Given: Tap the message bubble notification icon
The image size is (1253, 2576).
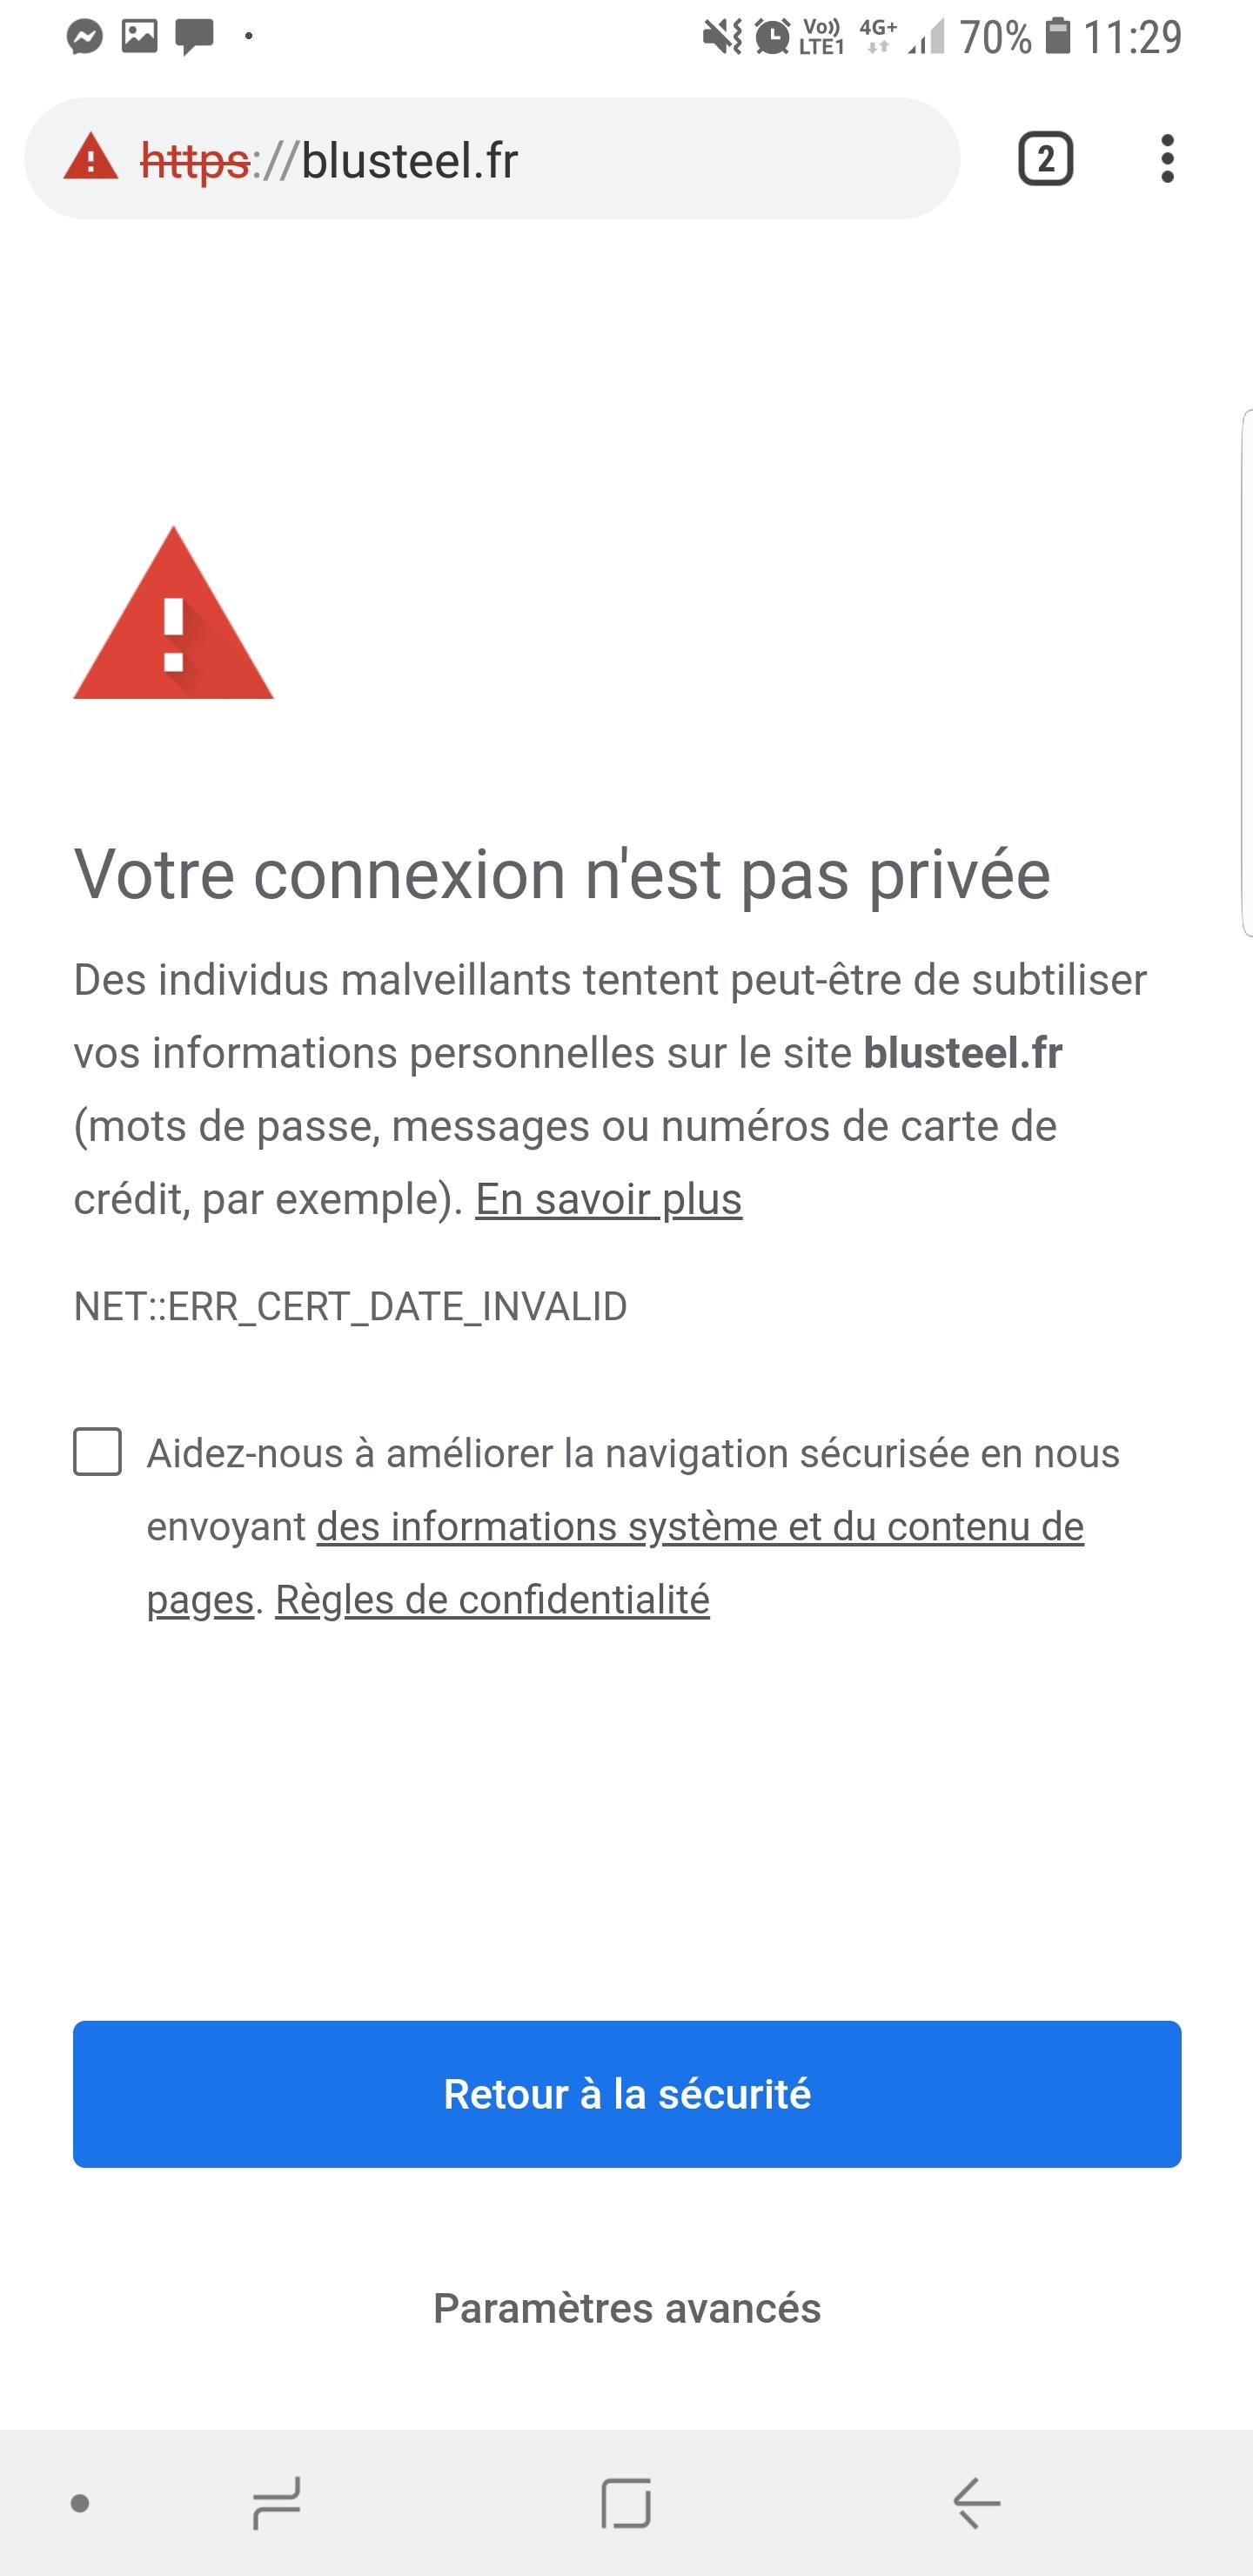Looking at the screenshot, I should 195,38.
